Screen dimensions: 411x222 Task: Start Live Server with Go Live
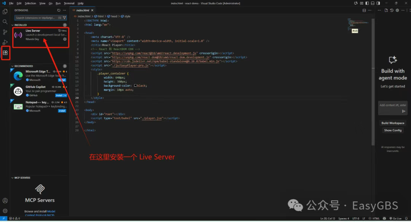tap(395, 218)
